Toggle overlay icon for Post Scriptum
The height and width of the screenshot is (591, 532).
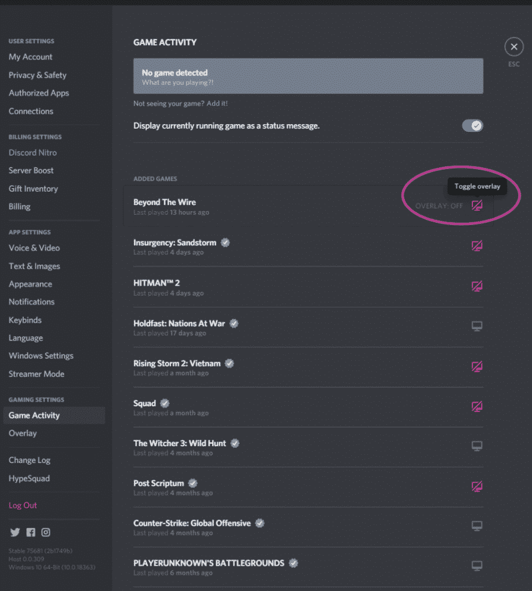(x=477, y=487)
